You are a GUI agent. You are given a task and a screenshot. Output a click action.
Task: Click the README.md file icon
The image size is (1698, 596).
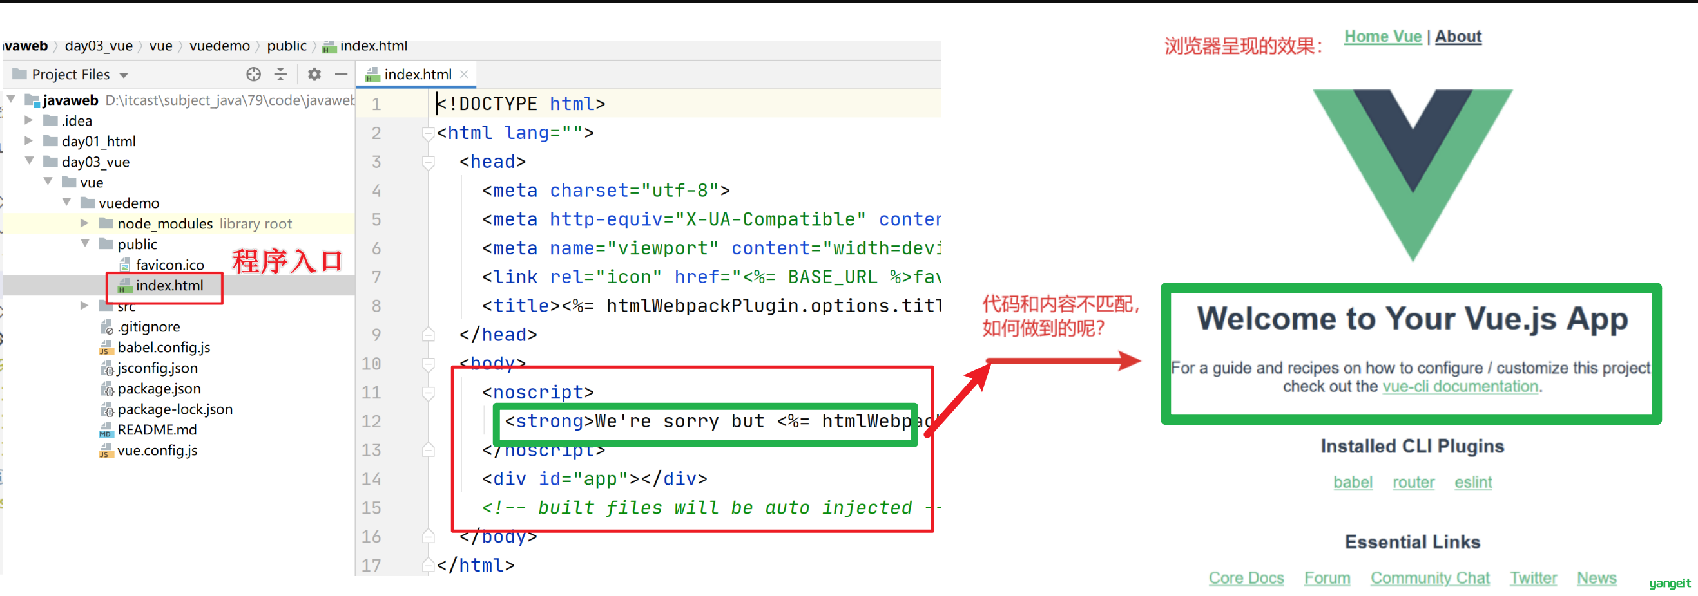(x=106, y=430)
